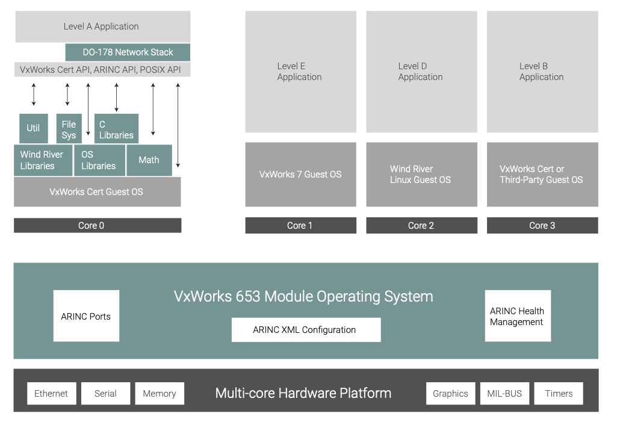Select the VxWorks Cert Guest OS block
The width and height of the screenshot is (620, 425).
[x=98, y=192]
